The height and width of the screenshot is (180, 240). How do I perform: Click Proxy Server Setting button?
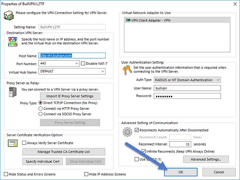point(70,122)
